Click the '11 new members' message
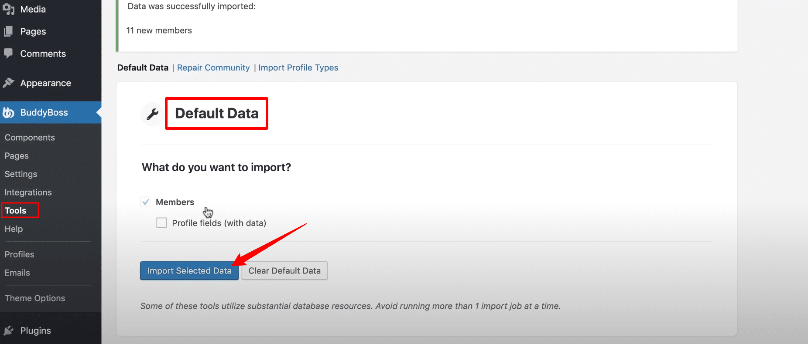The width and height of the screenshot is (808, 344). pos(159,30)
